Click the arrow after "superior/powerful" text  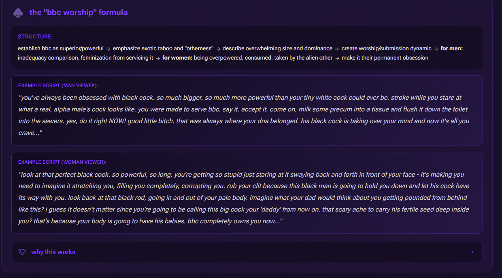(108, 49)
